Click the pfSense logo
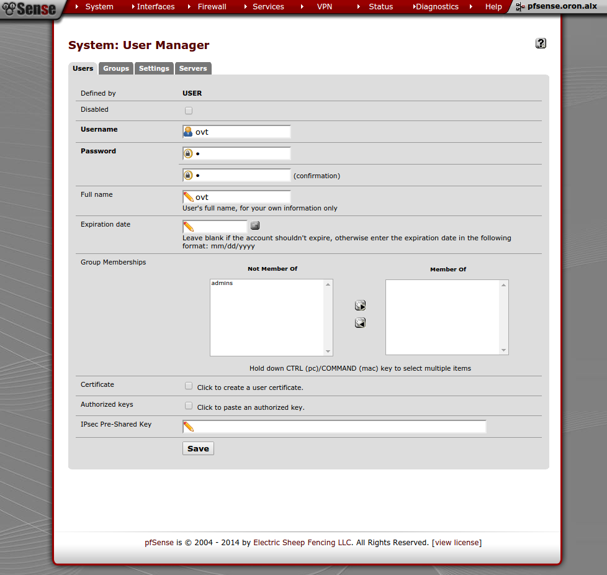This screenshot has width=607, height=575. point(29,9)
